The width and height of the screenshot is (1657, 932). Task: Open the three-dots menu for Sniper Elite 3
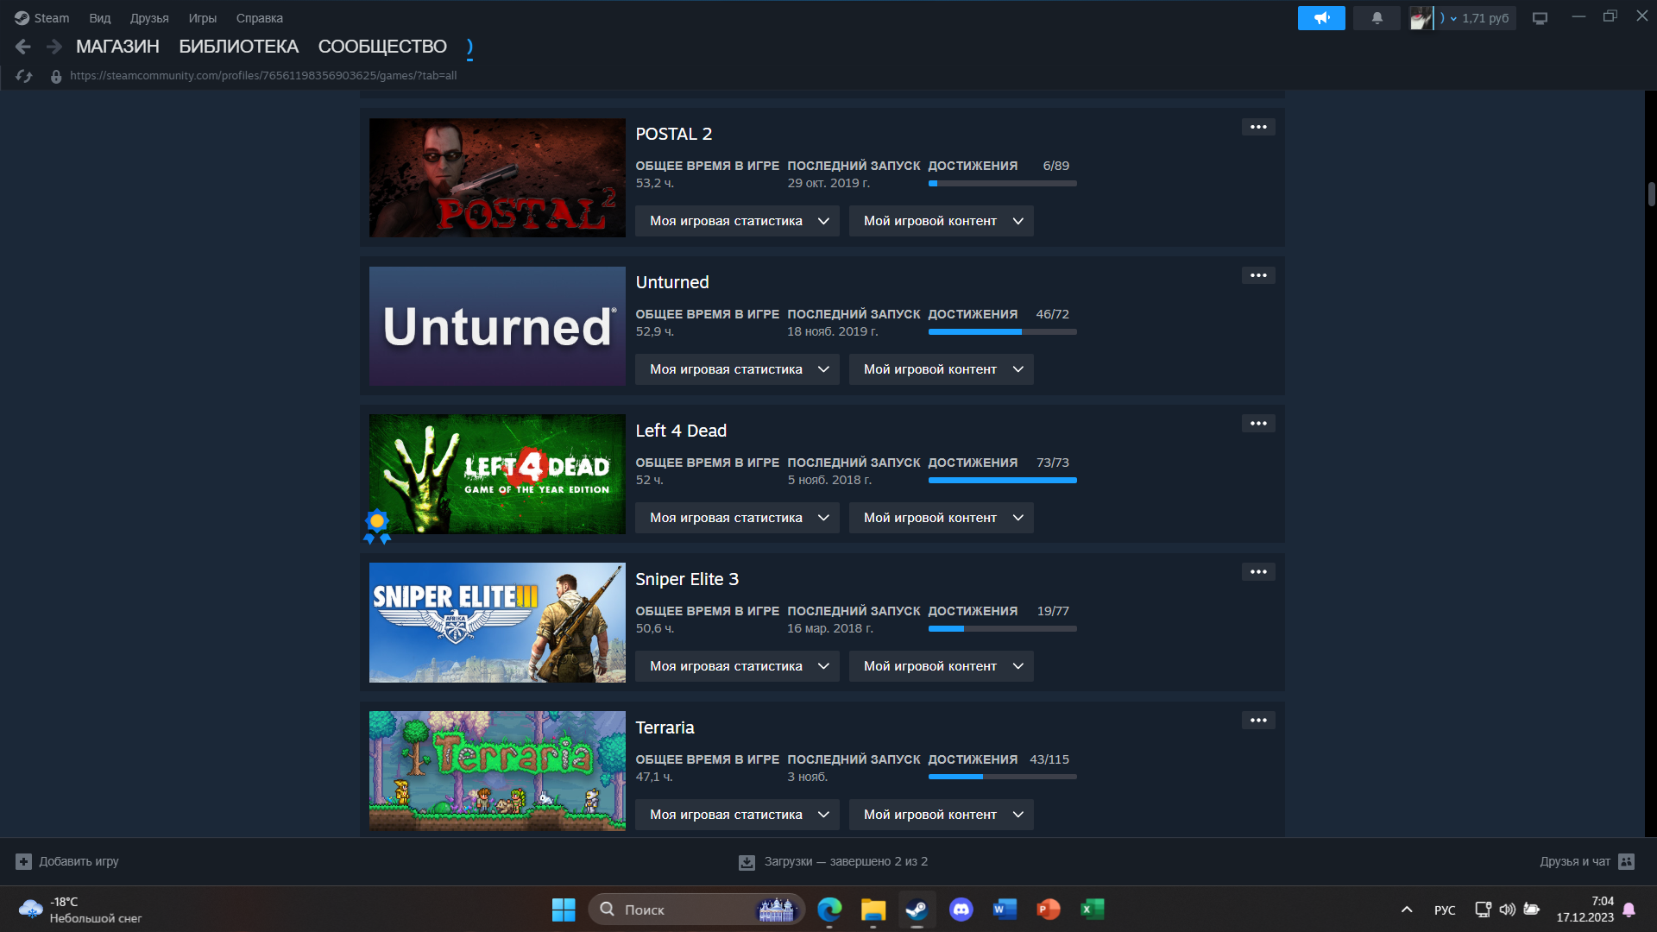(1258, 572)
